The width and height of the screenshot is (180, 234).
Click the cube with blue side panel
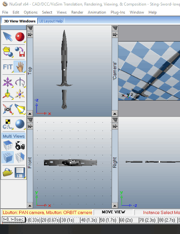tap(20, 157)
